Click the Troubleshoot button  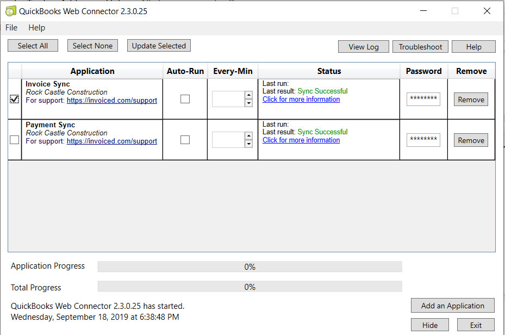420,47
